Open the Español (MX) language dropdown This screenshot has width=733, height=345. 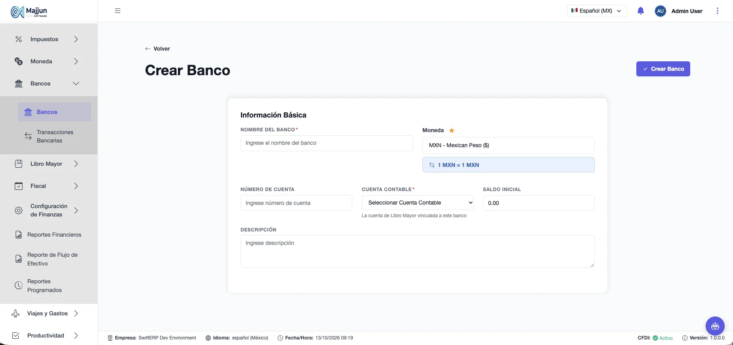tap(597, 11)
